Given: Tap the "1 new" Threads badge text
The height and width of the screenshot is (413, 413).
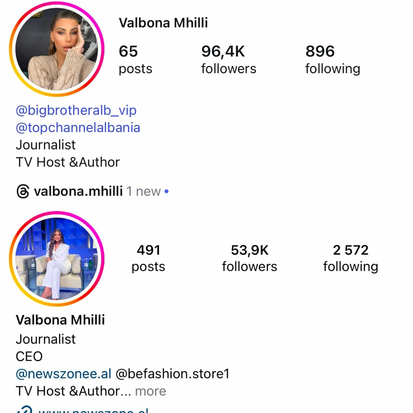Looking at the screenshot, I should coord(144,192).
